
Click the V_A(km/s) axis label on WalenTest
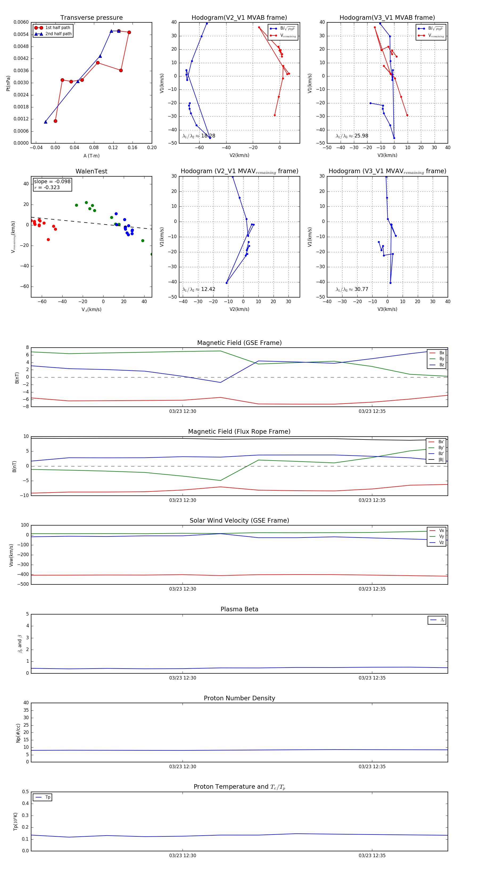91,310
